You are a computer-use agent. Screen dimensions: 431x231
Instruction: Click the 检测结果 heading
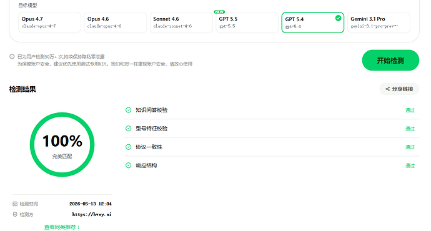(22, 89)
